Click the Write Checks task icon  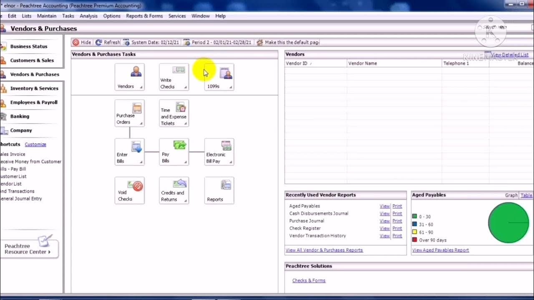(x=174, y=77)
